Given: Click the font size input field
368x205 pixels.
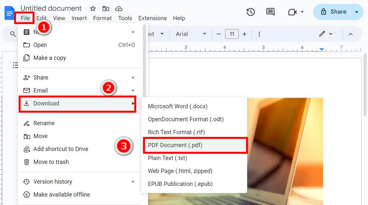Looking at the screenshot, I should tap(232, 34).
